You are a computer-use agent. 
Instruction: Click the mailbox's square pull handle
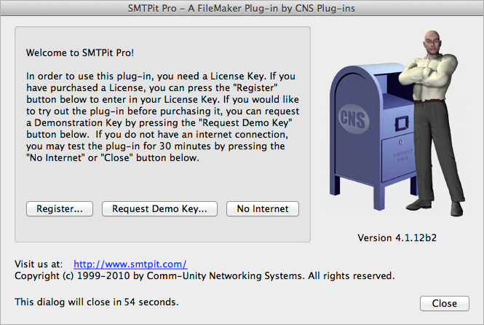[x=402, y=124]
